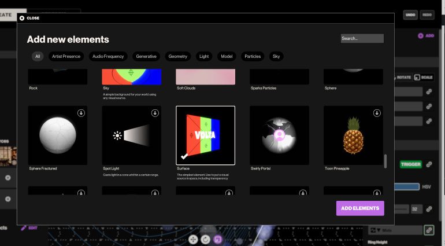Filter elements by Audio Frequency category

[x=108, y=56]
